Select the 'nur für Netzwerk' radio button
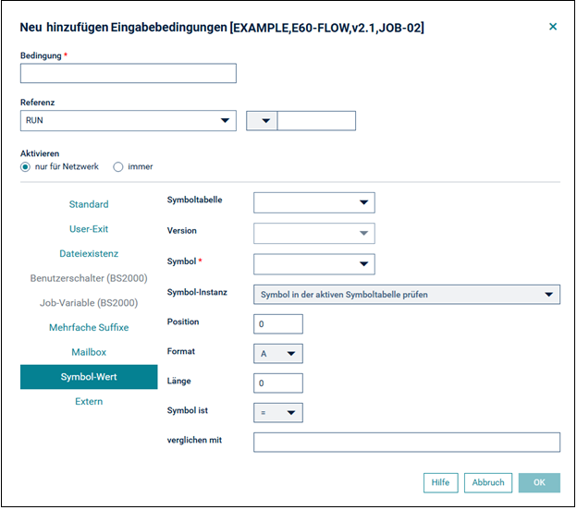The width and height of the screenshot is (577, 510). point(25,167)
